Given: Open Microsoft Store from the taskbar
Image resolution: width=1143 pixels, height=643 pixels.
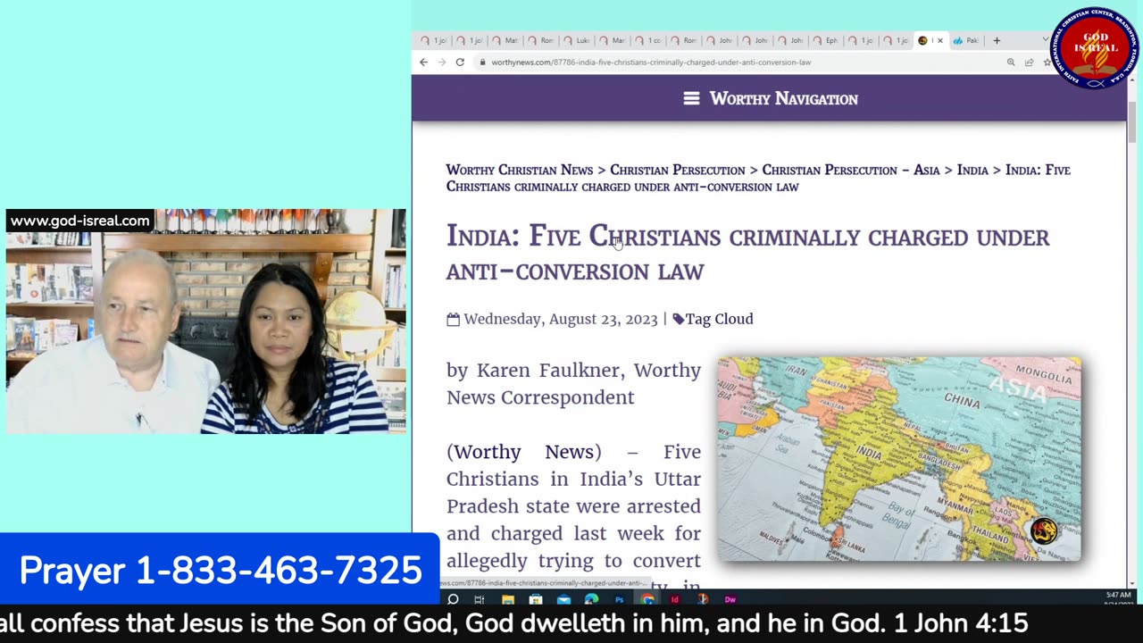Looking at the screenshot, I should pos(535,599).
